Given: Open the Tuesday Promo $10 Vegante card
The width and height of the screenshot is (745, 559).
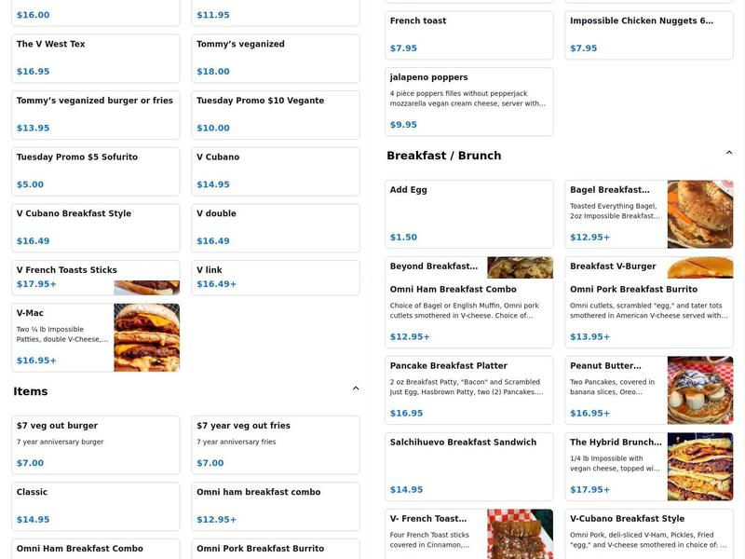Looking at the screenshot, I should coord(275,114).
